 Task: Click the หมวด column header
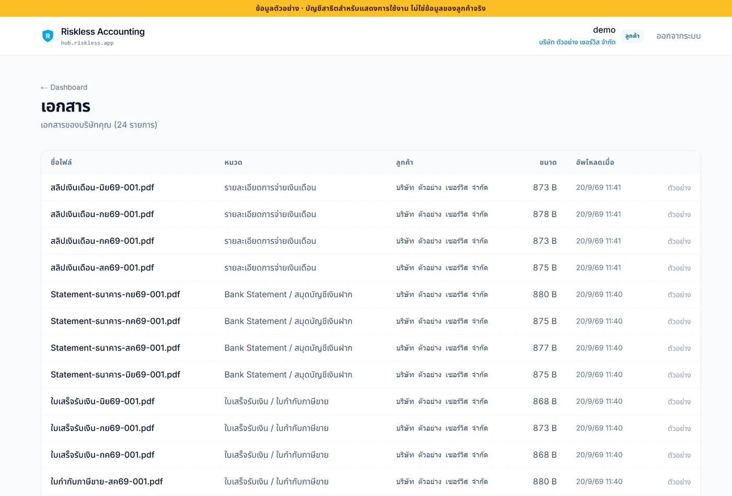(233, 162)
